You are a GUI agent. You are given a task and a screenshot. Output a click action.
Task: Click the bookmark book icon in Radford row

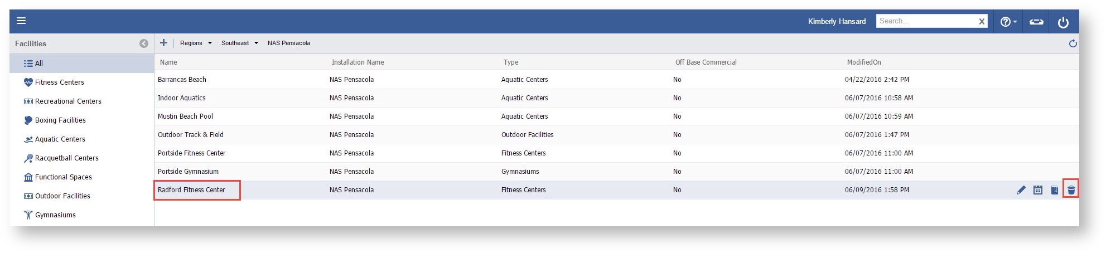(1054, 190)
